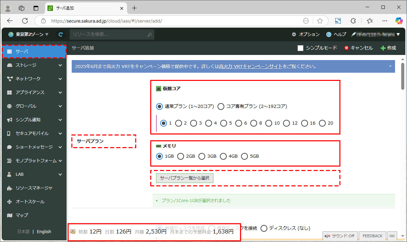Dismiss the VRT campaign banner

click(390, 66)
